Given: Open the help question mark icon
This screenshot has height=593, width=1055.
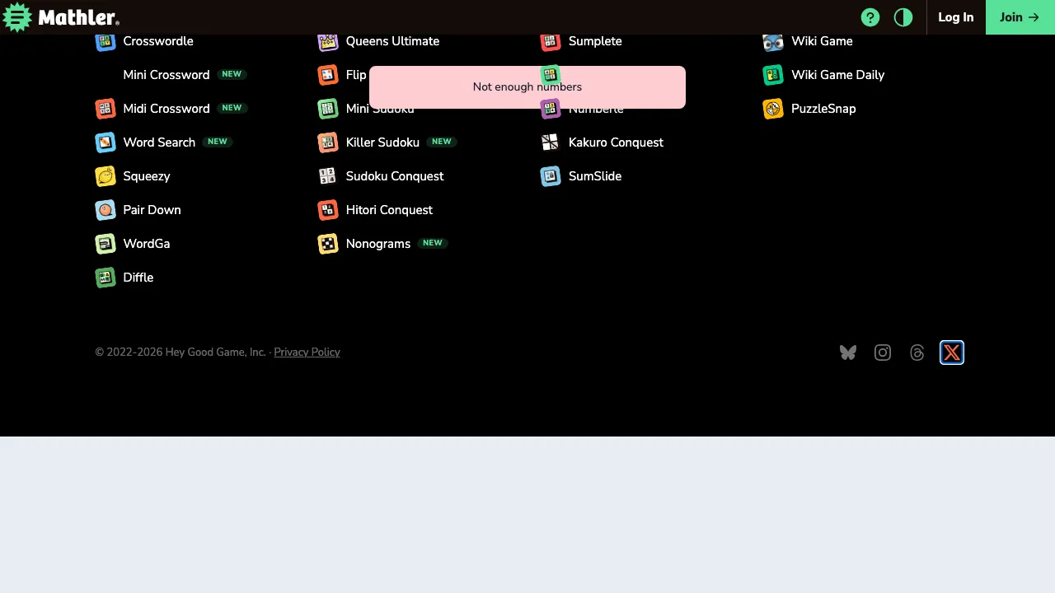Looking at the screenshot, I should [870, 17].
